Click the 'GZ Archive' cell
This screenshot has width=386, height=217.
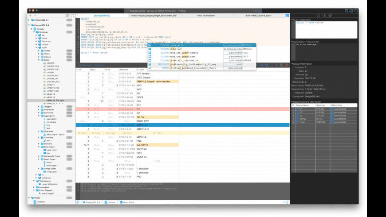(158, 145)
